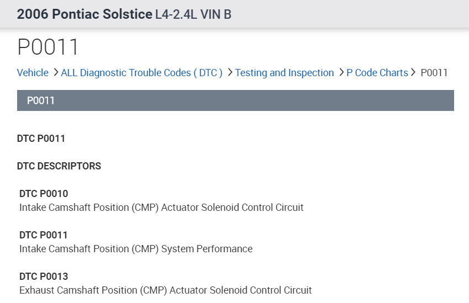Click Exhaust Camshaft Actuator Solenoid Control Circuit text
Image resolution: width=469 pixels, height=303 pixels.
coord(166,290)
